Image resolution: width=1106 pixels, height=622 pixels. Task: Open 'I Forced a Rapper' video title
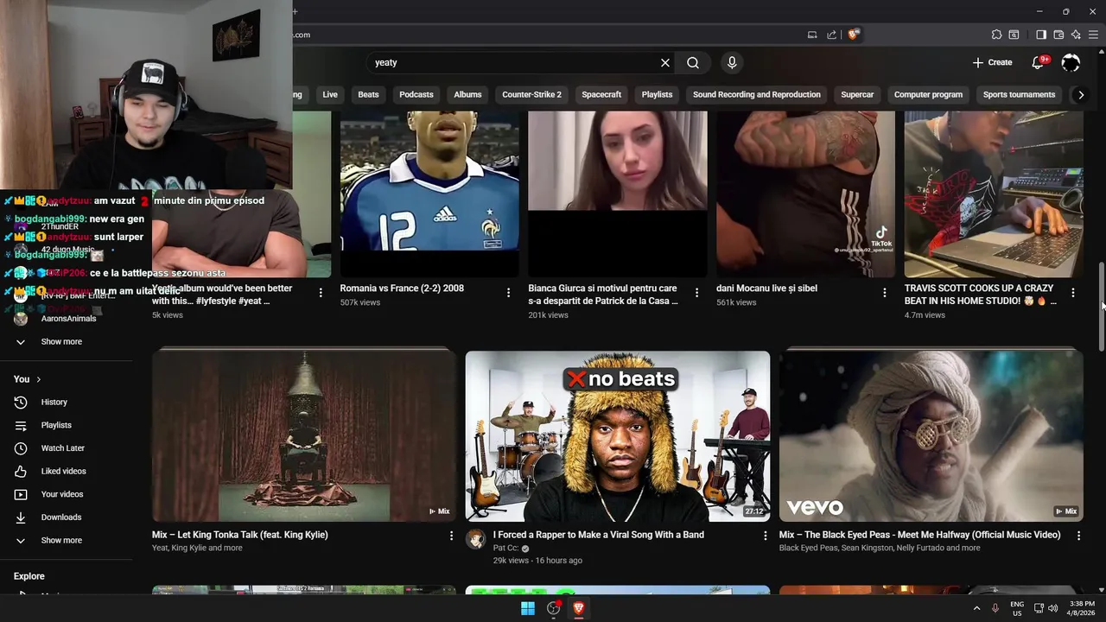pos(599,535)
